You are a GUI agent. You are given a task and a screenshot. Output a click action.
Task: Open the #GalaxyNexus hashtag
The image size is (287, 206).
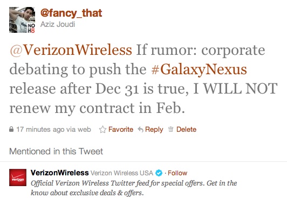pos(199,69)
